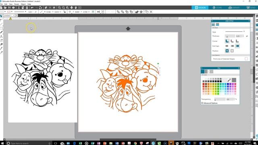The image size is (258, 145).
Task: Select the first line Position option
Action: pos(227,51)
